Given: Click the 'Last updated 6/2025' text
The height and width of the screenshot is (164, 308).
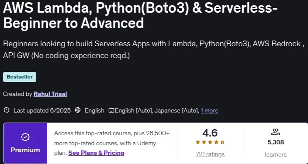Looking at the screenshot, I should tap(42, 110).
